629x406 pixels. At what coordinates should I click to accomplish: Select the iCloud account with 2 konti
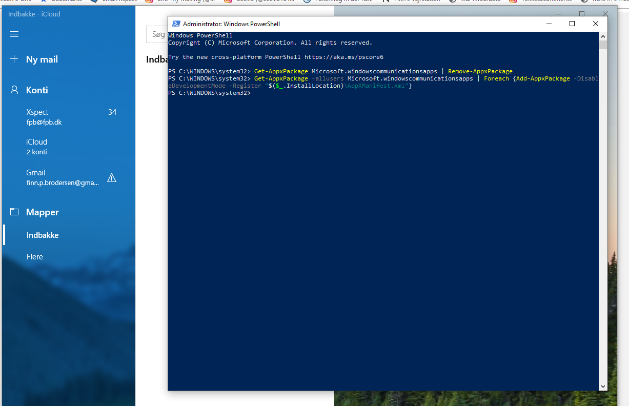point(69,147)
